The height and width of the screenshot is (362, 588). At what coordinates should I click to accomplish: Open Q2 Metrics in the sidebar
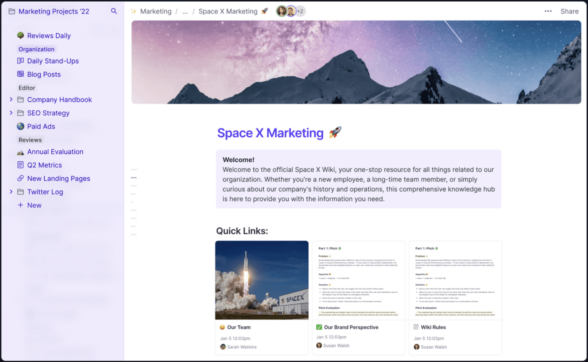(45, 165)
